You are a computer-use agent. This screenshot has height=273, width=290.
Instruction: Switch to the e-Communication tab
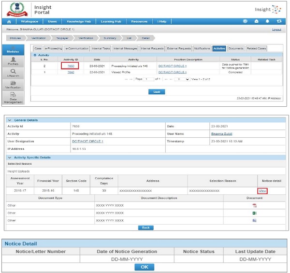77,48
